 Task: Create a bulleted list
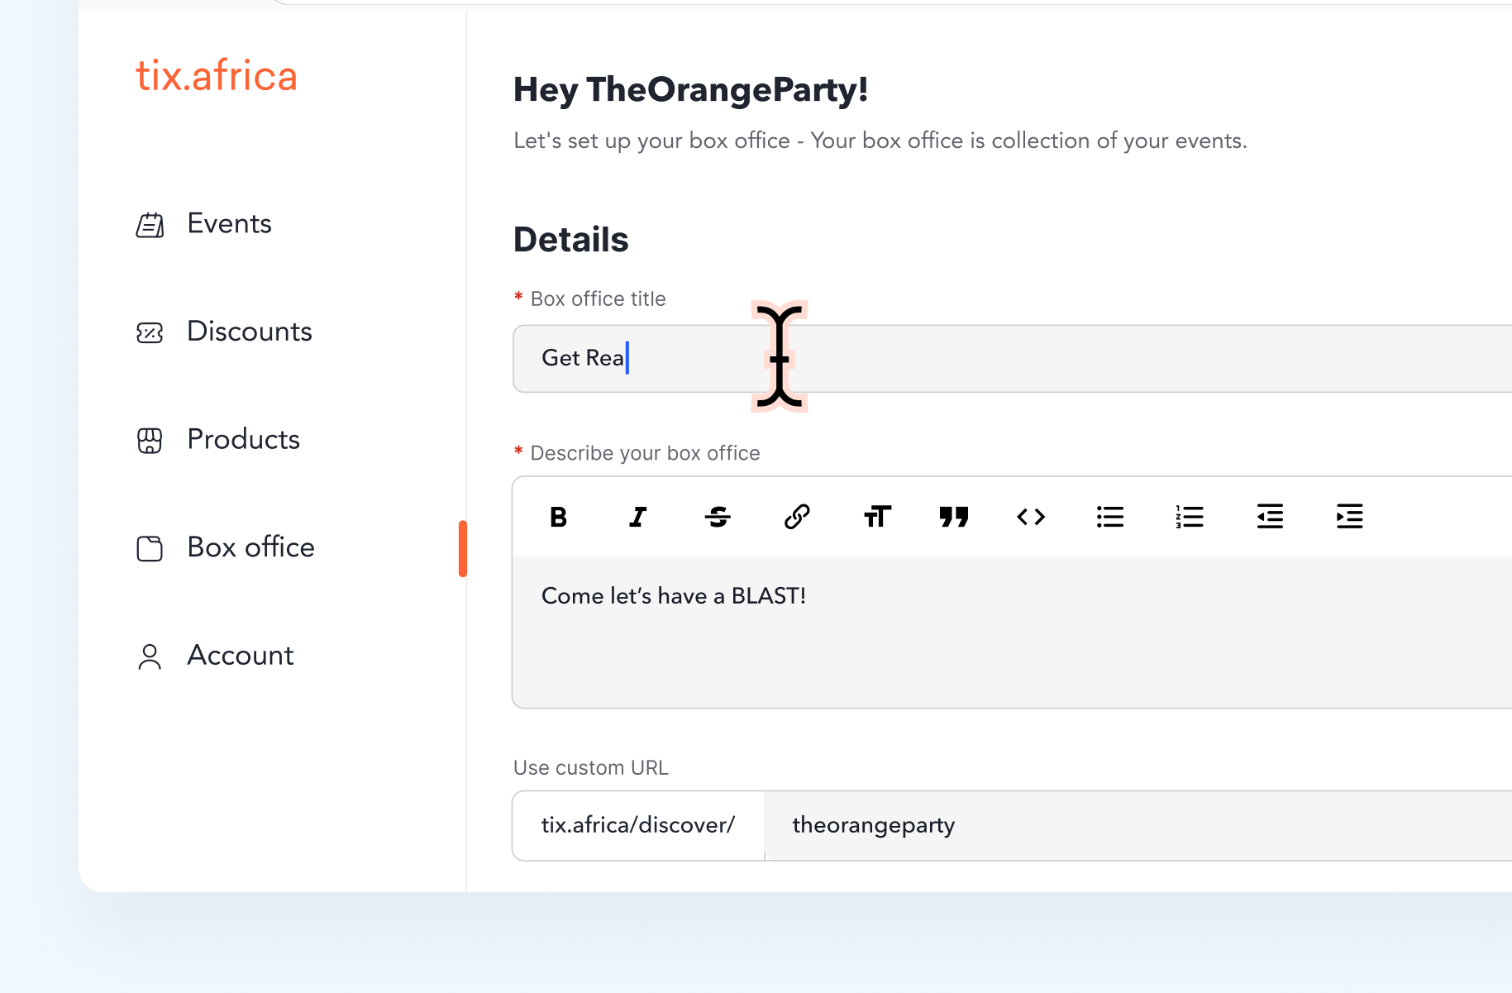point(1110,517)
